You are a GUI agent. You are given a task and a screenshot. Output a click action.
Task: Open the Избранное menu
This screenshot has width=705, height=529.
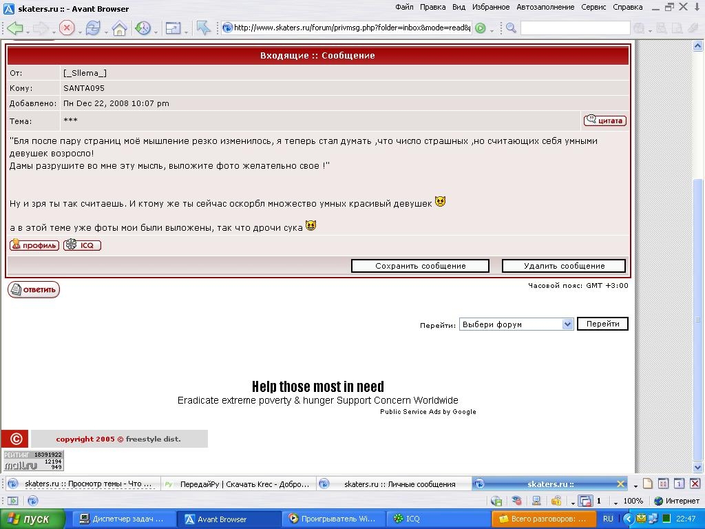(x=490, y=7)
